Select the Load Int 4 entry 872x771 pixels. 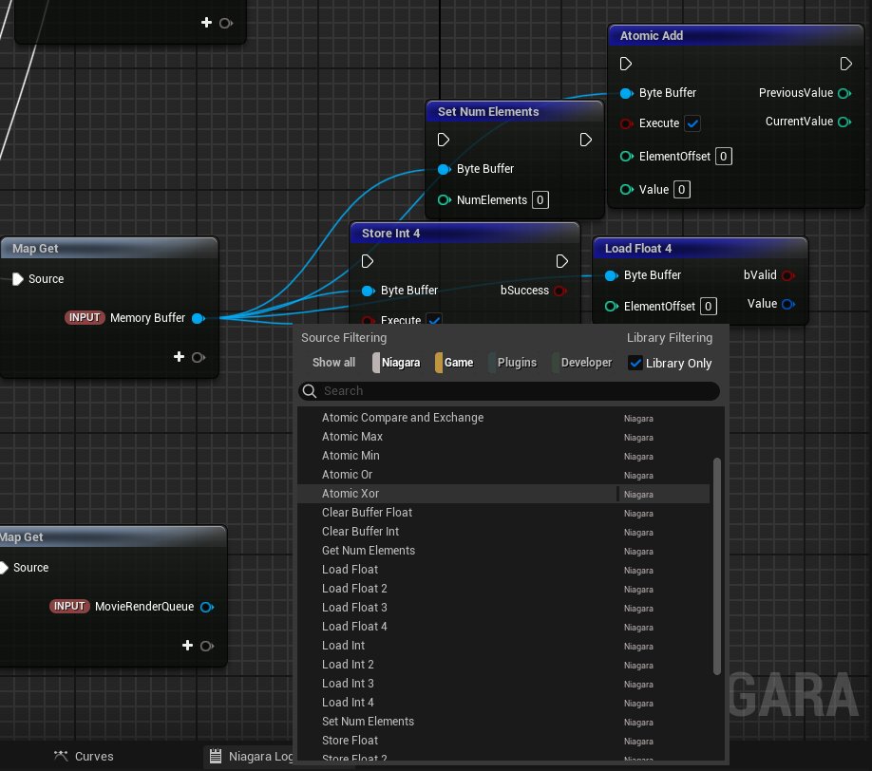[x=503, y=703]
